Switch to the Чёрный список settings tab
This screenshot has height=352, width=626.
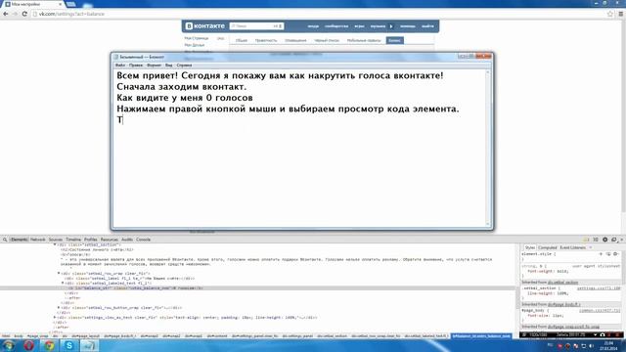(327, 40)
